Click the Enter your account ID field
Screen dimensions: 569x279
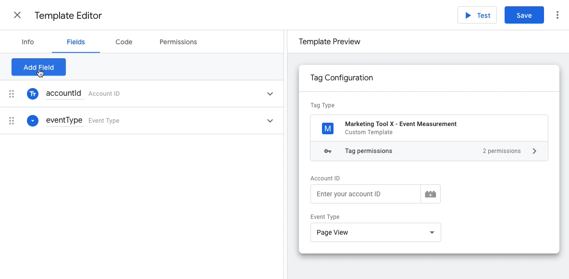[x=365, y=194]
